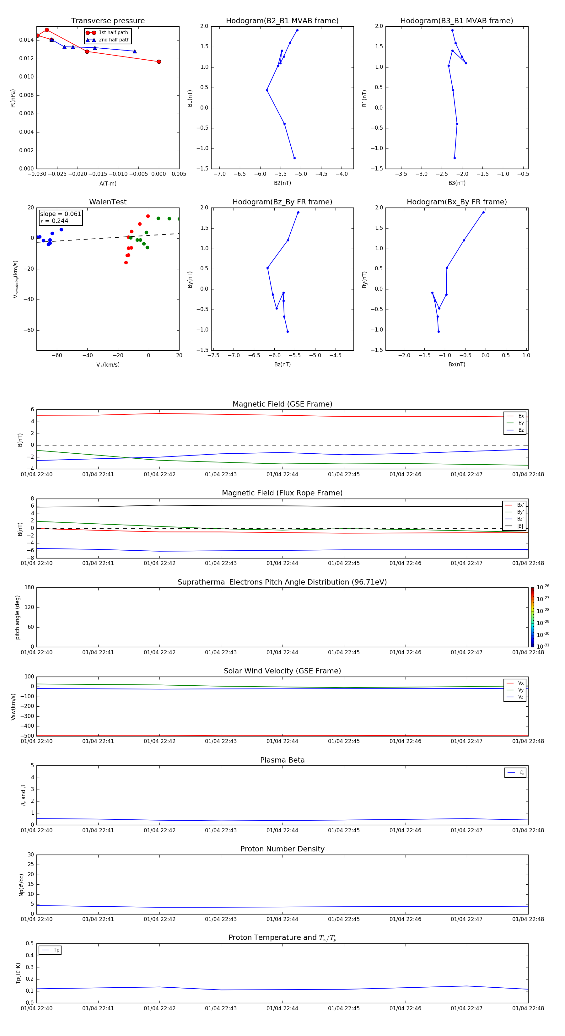Select the "By" legend entry in GSE panel
565x1036 pixels.
click(515, 423)
